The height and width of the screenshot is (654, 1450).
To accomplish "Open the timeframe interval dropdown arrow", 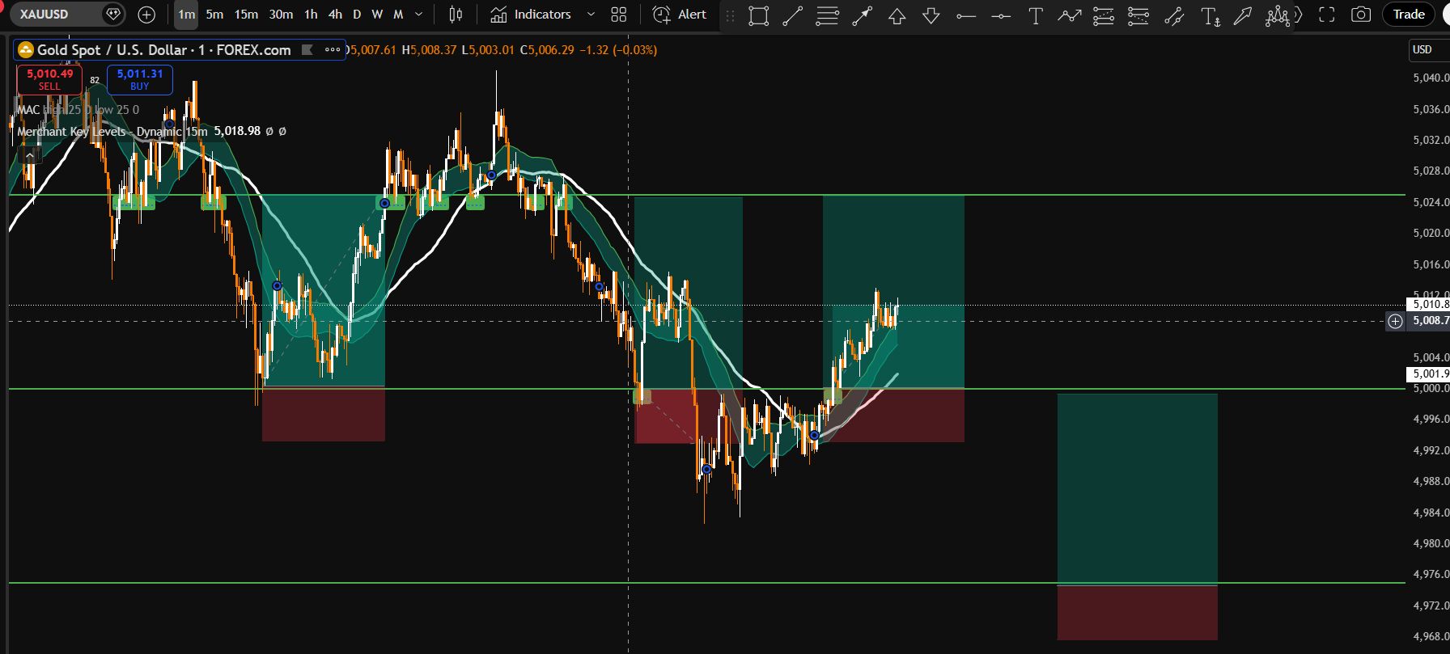I will [418, 15].
